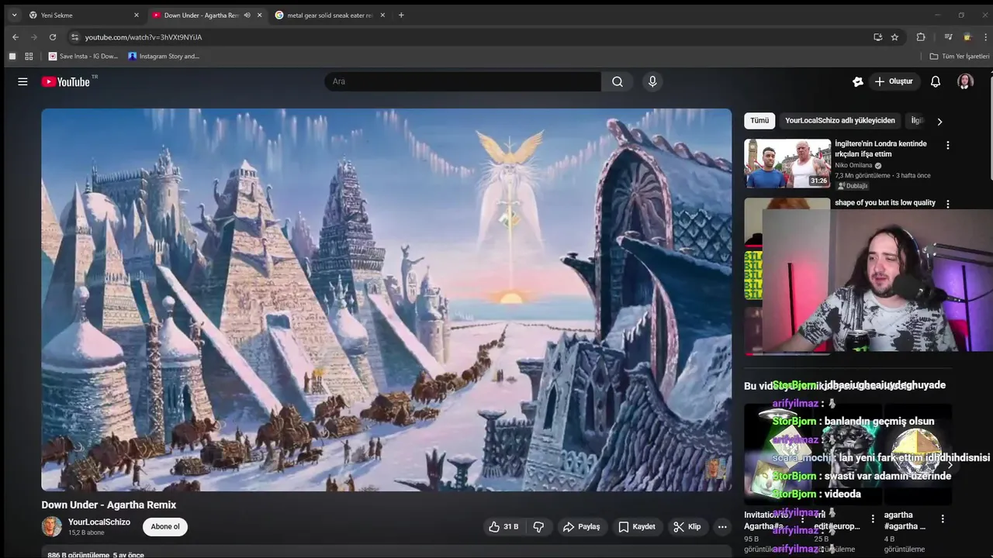Close the Down Under YouTube tab
The height and width of the screenshot is (558, 993).
point(260,15)
